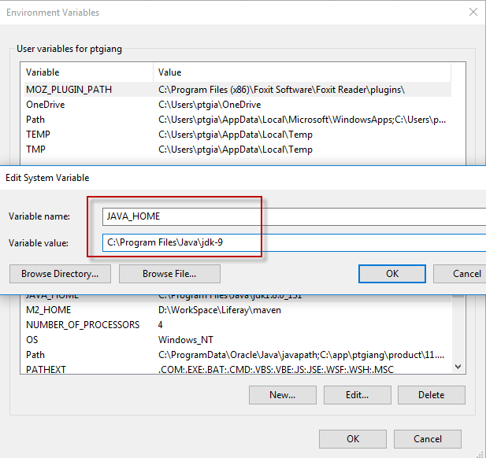
Task: Select the NUMBER_OF_PROCESSORS system variable
Action: (x=83, y=325)
